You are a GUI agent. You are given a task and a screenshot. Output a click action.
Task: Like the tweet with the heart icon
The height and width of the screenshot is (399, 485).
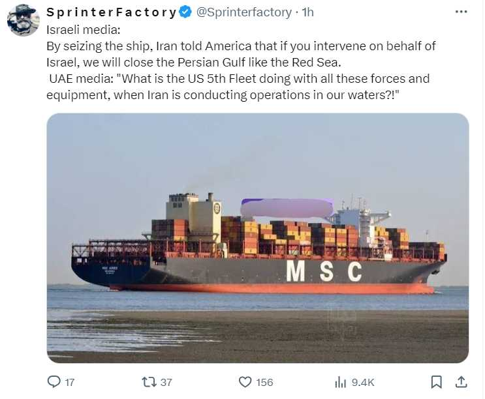point(245,381)
